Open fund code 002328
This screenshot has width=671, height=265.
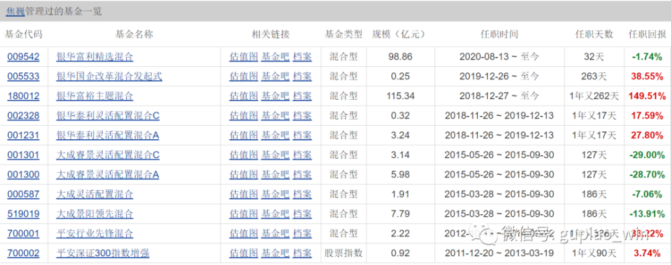point(23,116)
